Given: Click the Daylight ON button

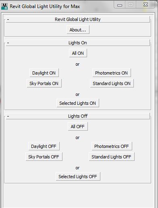Looking at the screenshot, I should point(44,73).
